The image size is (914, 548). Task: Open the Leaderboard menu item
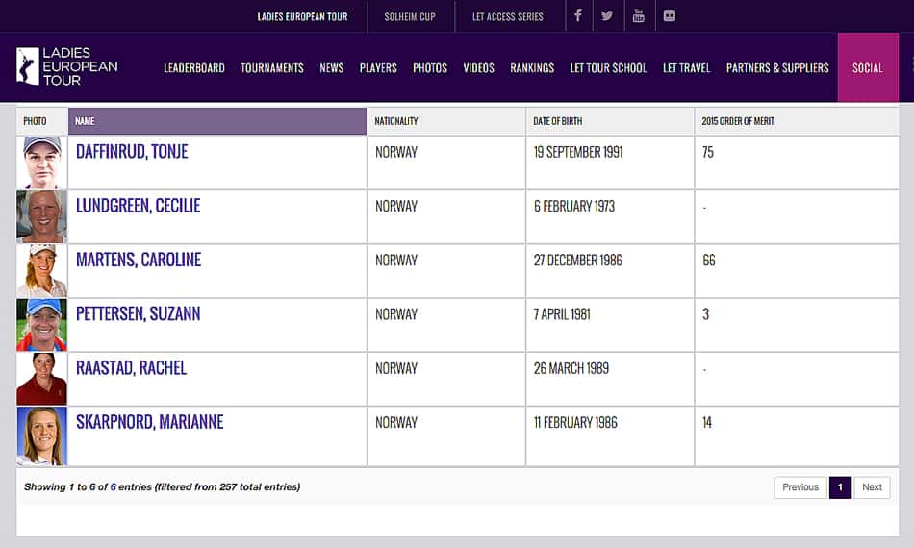pos(194,68)
